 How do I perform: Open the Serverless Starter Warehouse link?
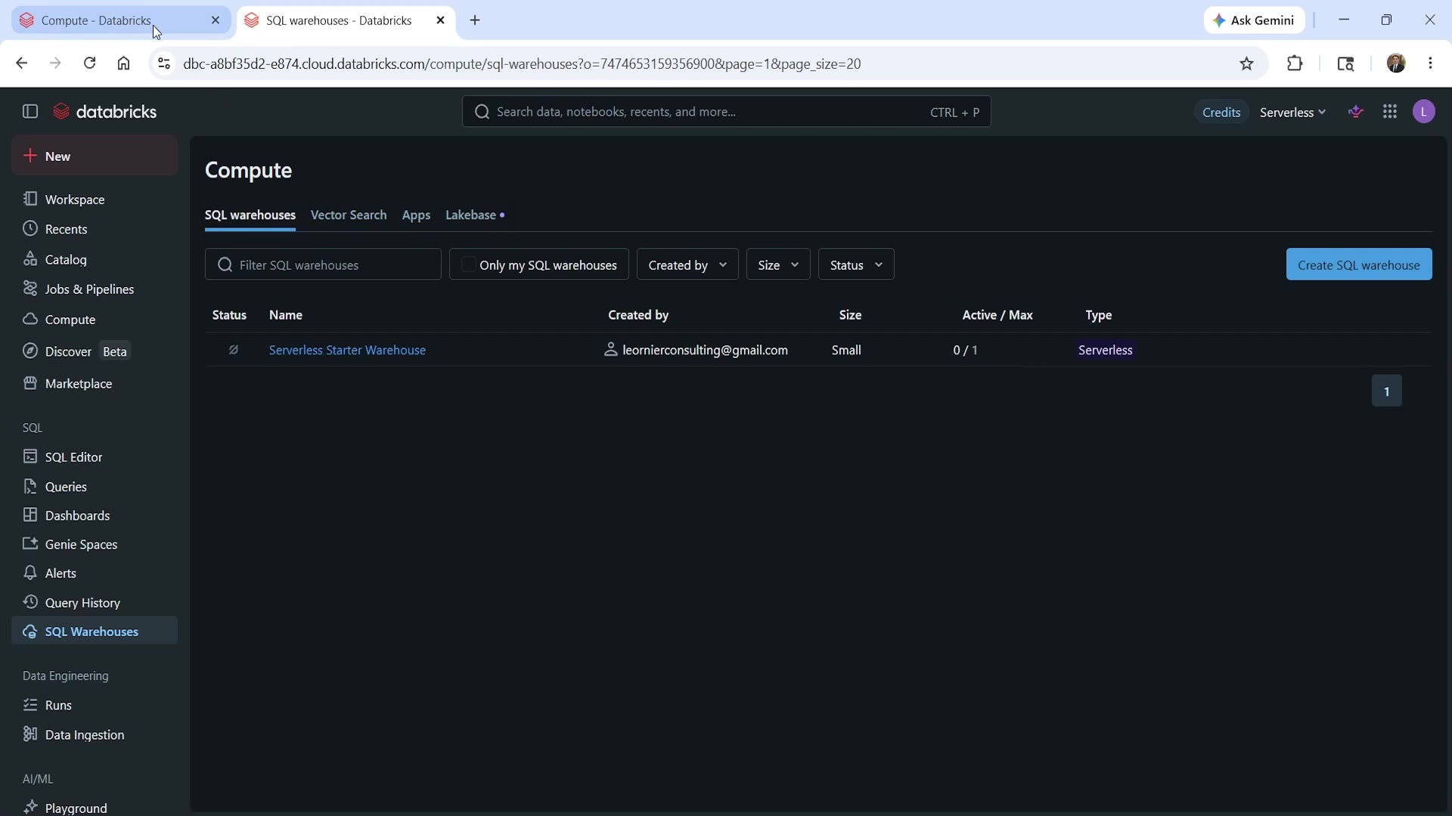[x=348, y=350]
